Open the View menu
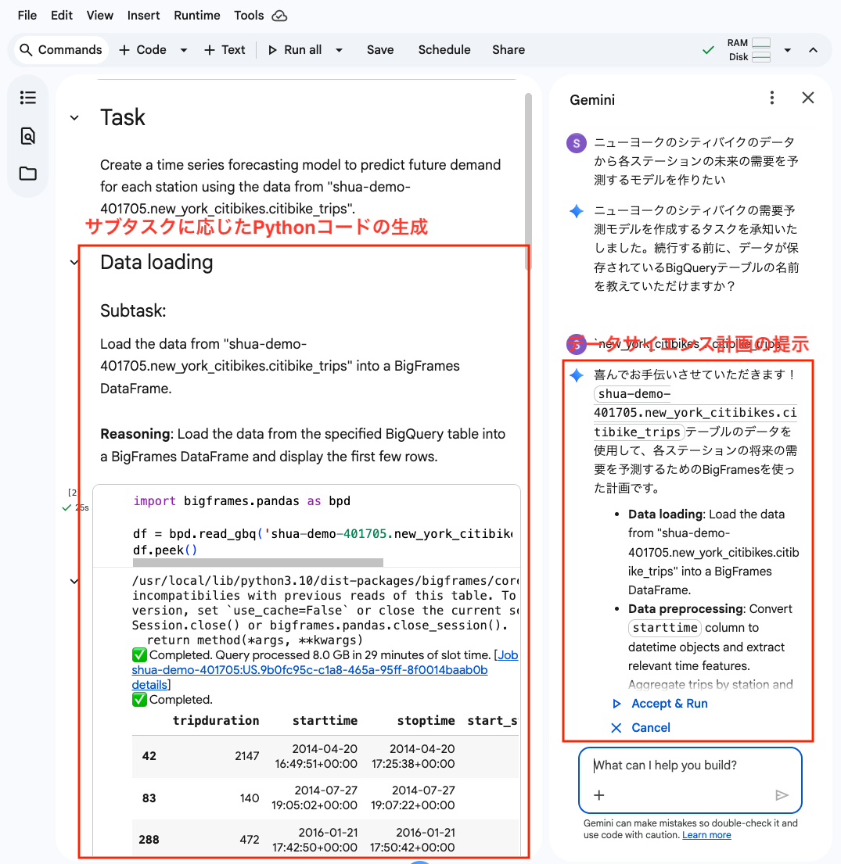The image size is (841, 864). click(x=99, y=16)
